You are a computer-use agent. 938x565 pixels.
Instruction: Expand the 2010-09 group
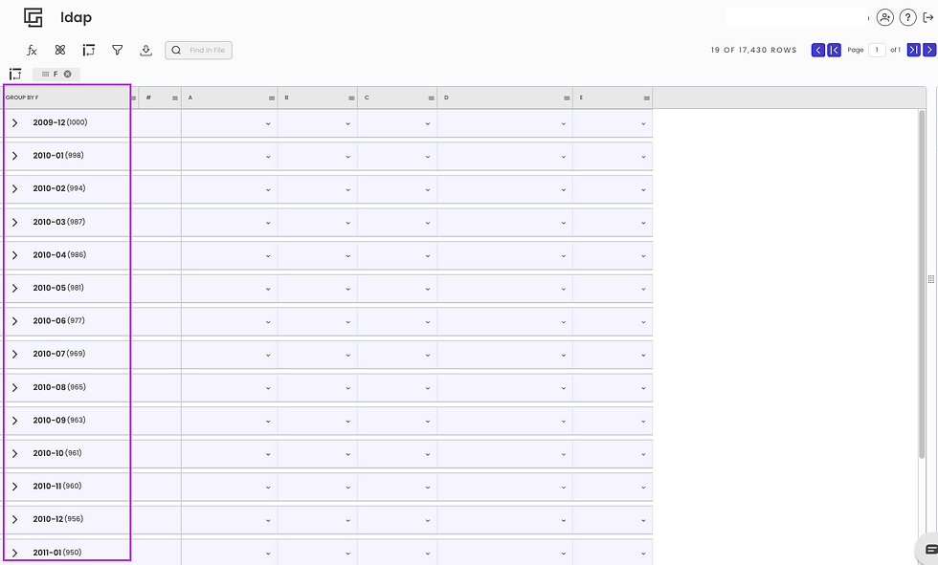pos(15,421)
